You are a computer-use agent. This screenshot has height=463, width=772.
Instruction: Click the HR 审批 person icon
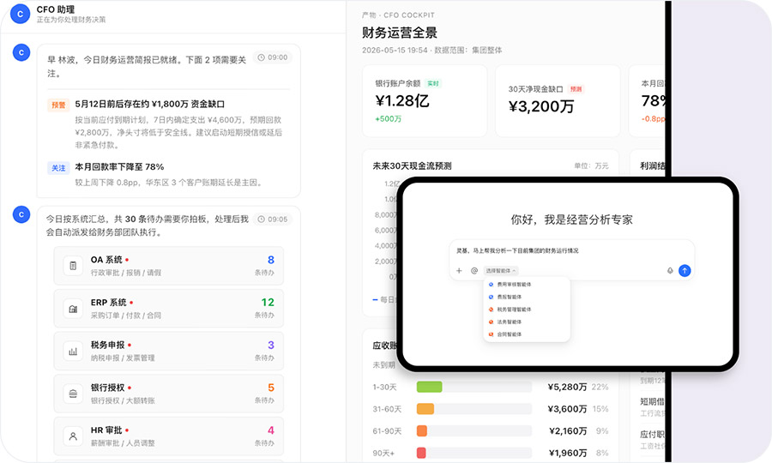(73, 436)
